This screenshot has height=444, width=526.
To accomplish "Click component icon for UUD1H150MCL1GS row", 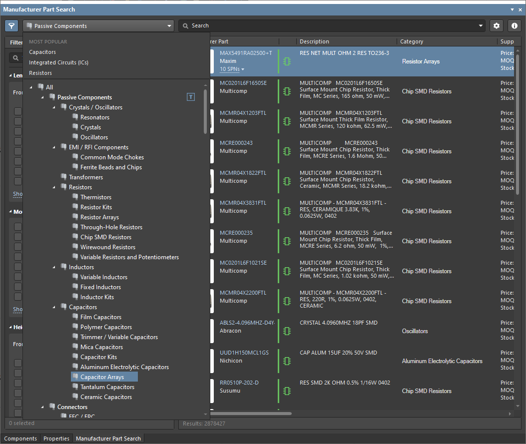I will 287,361.
